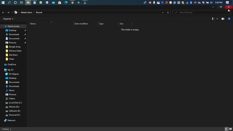Open pinned Desktop under Quick access

(13, 30)
